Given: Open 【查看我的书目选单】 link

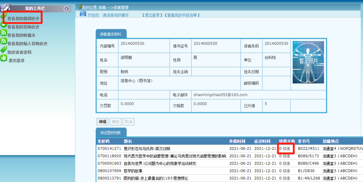Looking at the screenshot, I should coord(182,15).
